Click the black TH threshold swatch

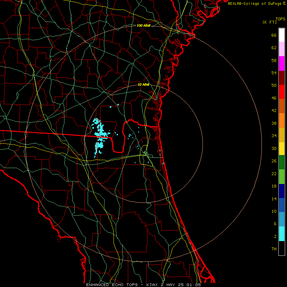click(x=282, y=248)
